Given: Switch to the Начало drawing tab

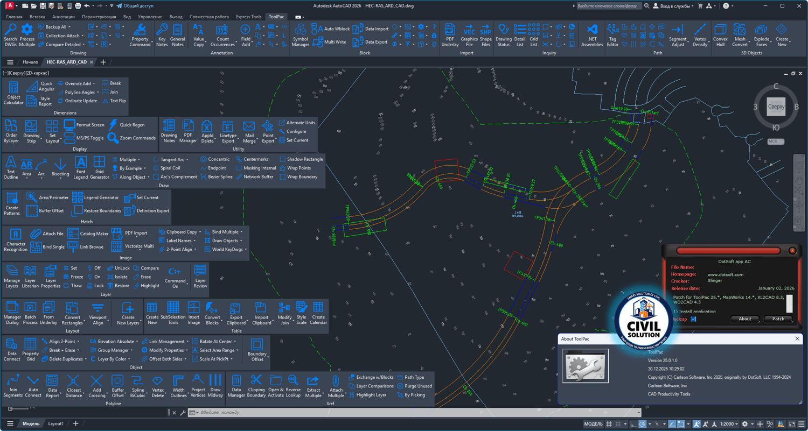Looking at the screenshot, I should (30, 62).
